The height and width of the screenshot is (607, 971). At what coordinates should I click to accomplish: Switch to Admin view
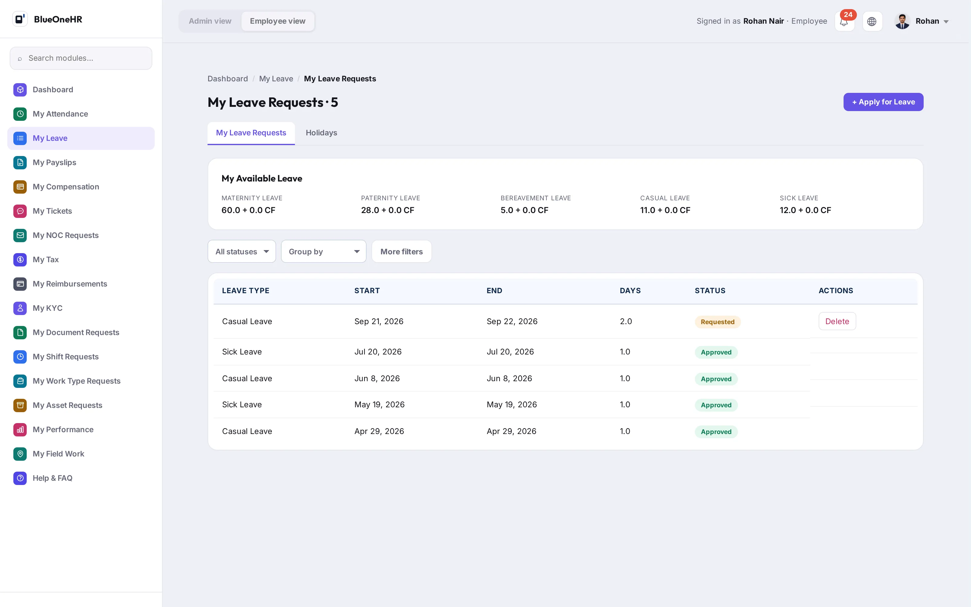(x=210, y=21)
